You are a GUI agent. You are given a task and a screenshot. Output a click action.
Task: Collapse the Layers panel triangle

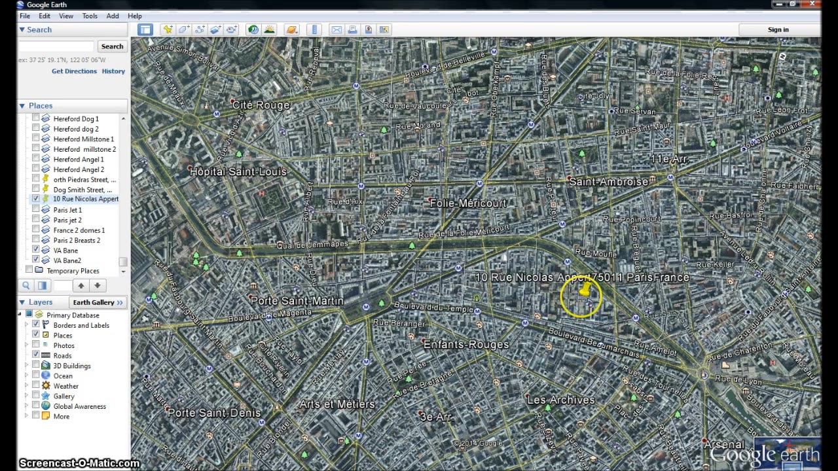point(22,302)
